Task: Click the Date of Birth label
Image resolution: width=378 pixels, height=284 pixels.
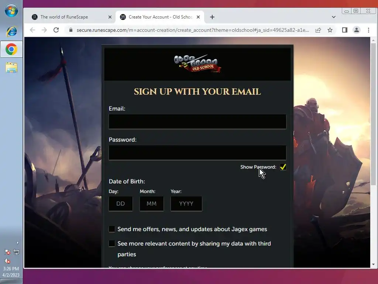Action: pyautogui.click(x=127, y=181)
